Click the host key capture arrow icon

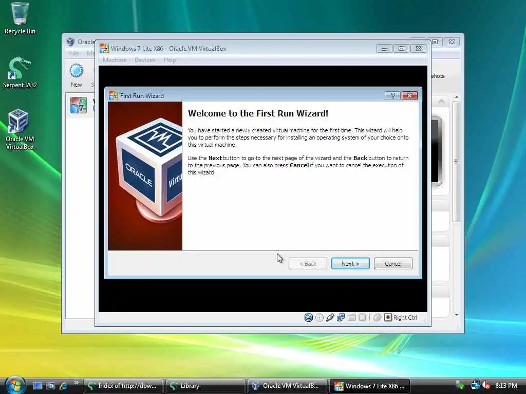point(388,317)
